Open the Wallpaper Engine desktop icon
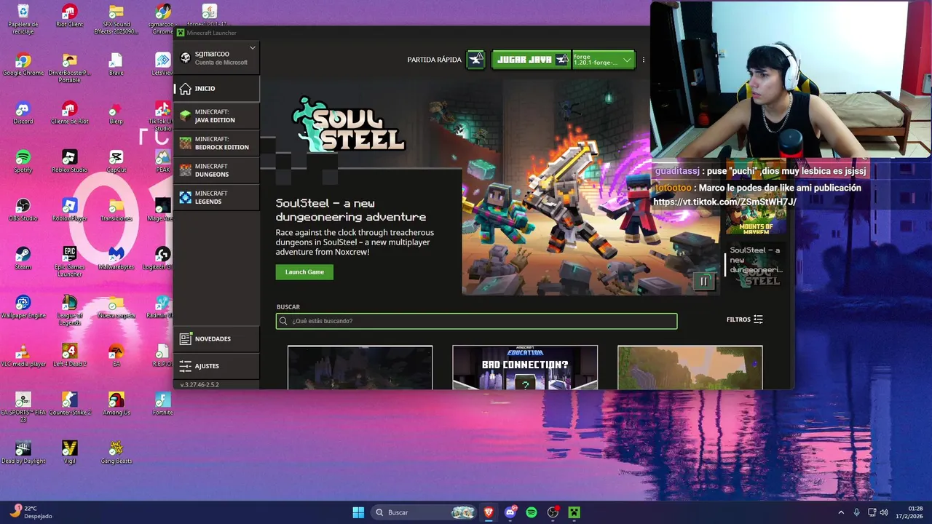This screenshot has width=932, height=524. 23,307
